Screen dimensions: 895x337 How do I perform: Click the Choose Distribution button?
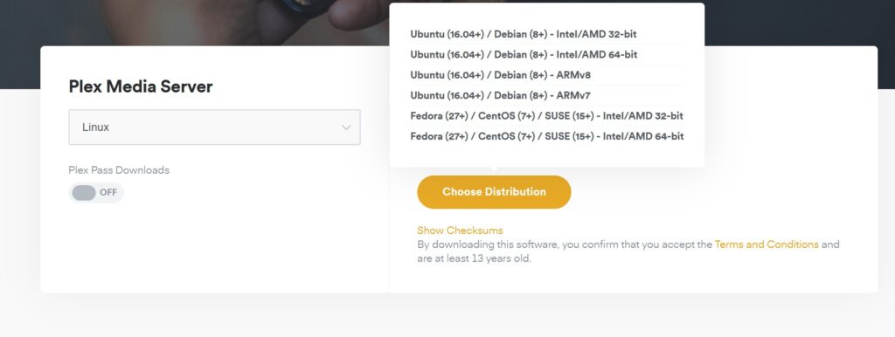[495, 192]
